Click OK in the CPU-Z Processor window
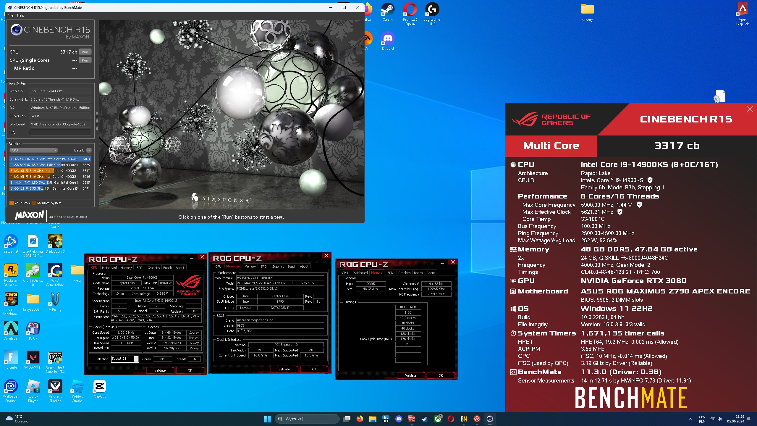 tap(190, 370)
